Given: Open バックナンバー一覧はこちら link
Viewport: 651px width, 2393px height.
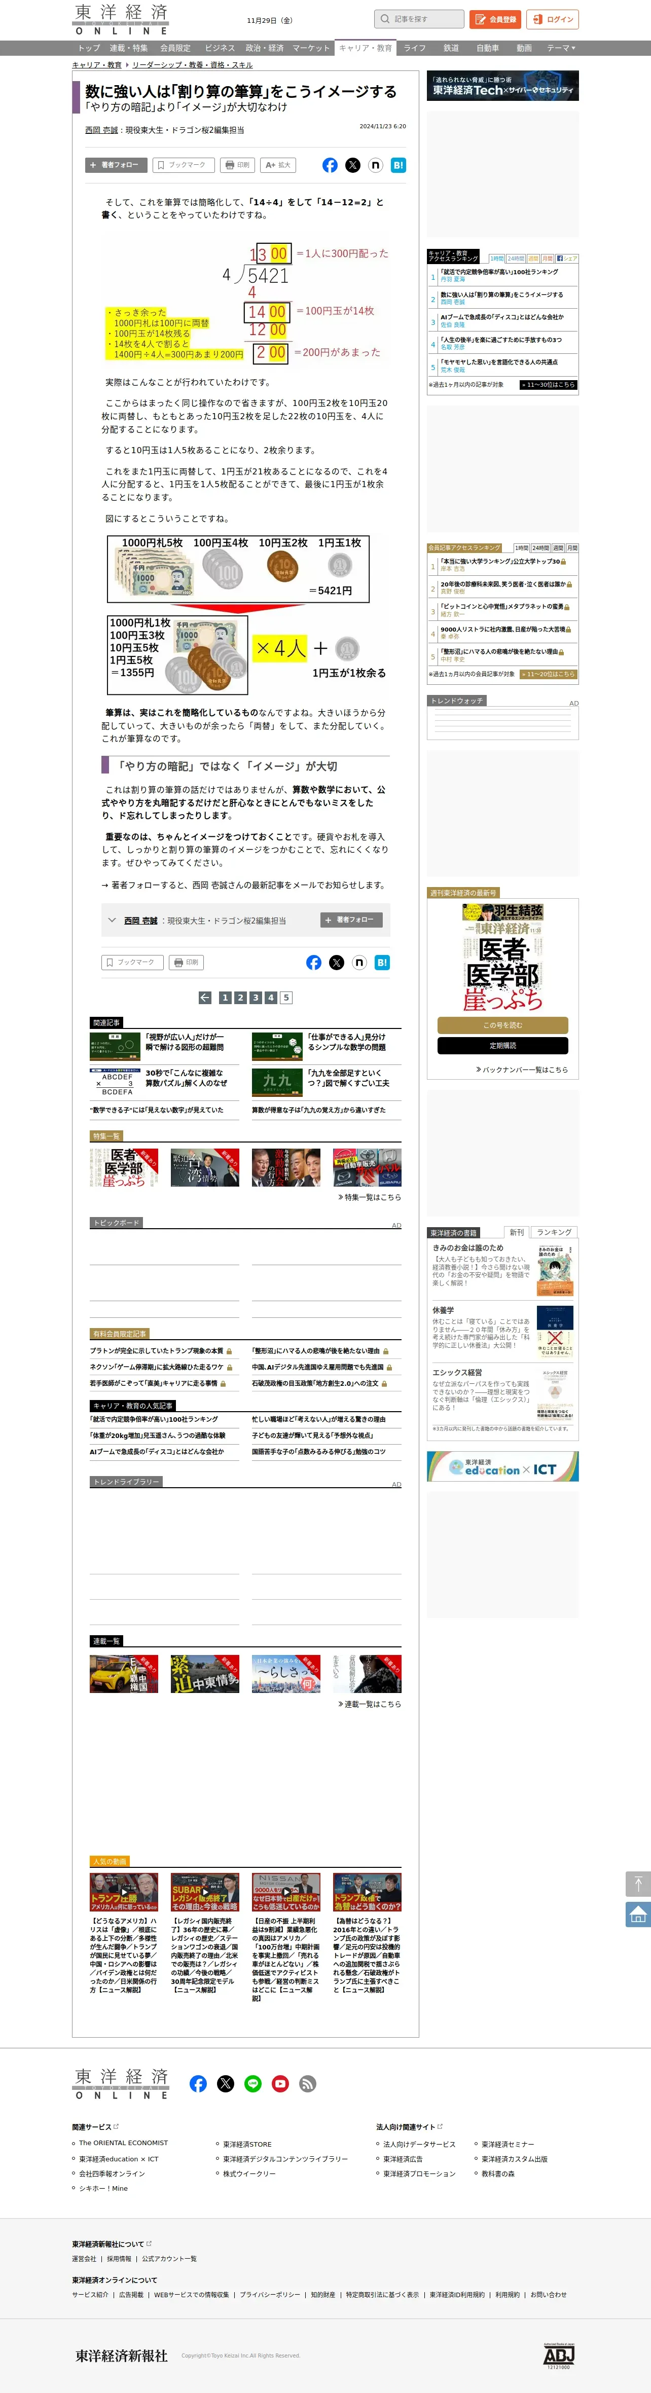Looking at the screenshot, I should (x=522, y=1070).
